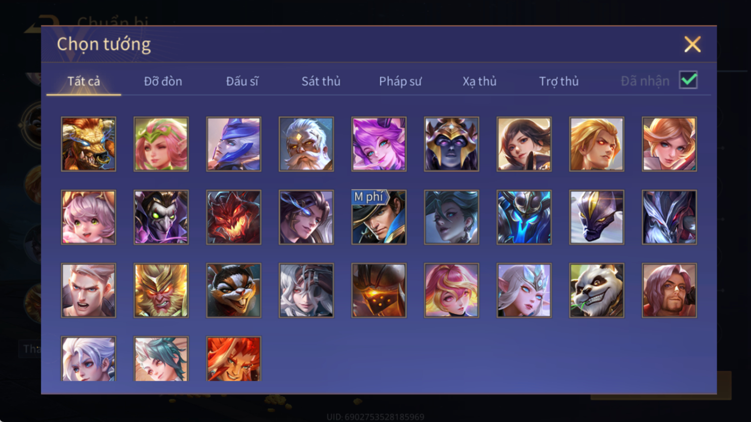Image resolution: width=751 pixels, height=422 pixels.
Task: Switch to the Đỡ đòn tab
Action: [x=163, y=81]
